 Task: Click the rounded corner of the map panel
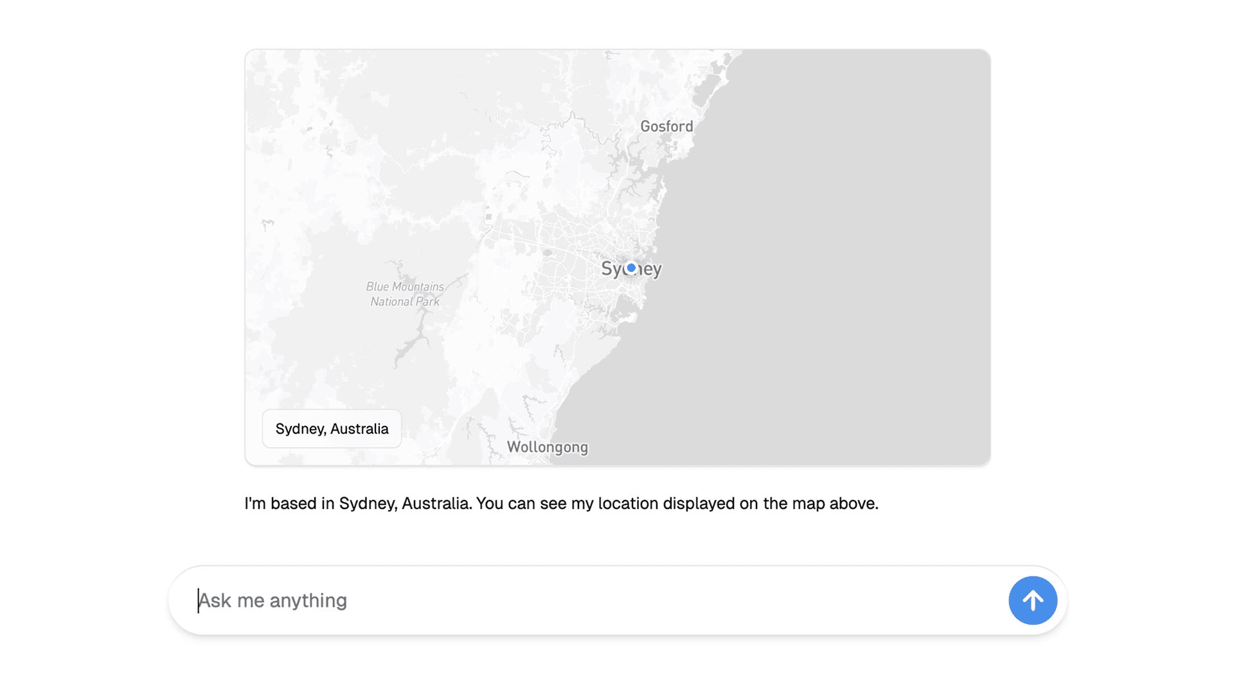click(x=254, y=58)
